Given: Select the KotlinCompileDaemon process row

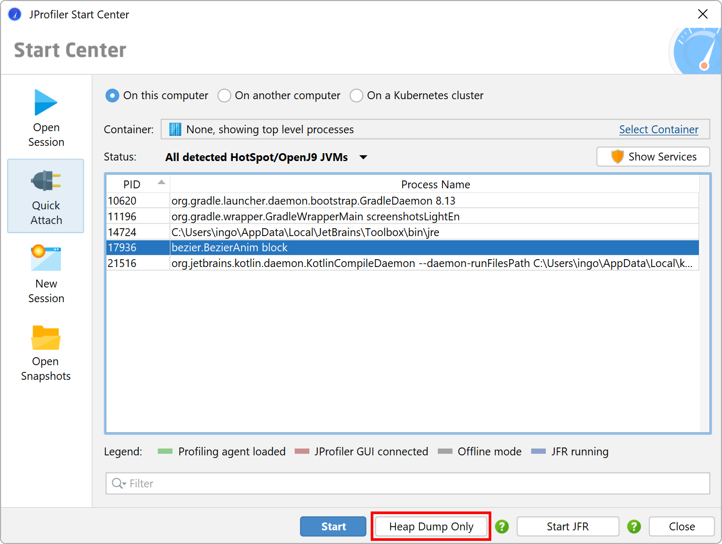Looking at the screenshot, I should [x=403, y=263].
